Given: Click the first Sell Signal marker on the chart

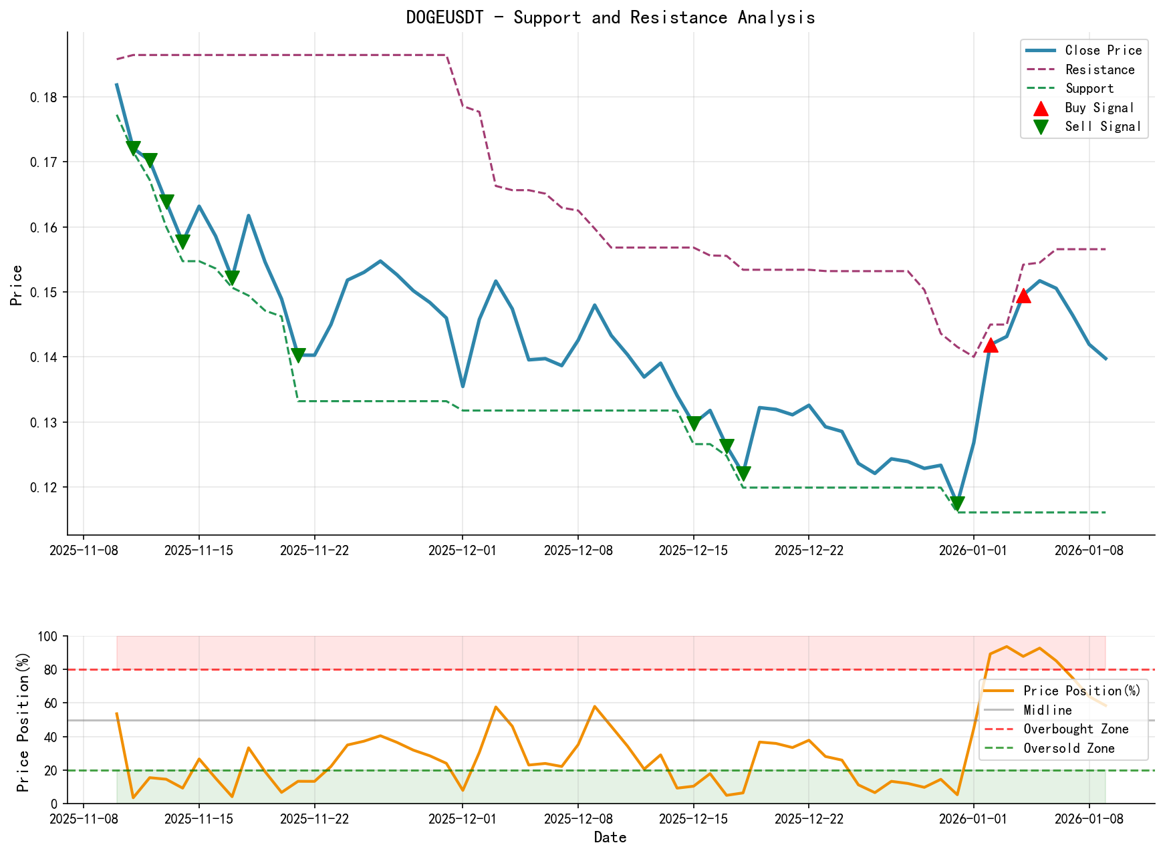Looking at the screenshot, I should [x=134, y=146].
